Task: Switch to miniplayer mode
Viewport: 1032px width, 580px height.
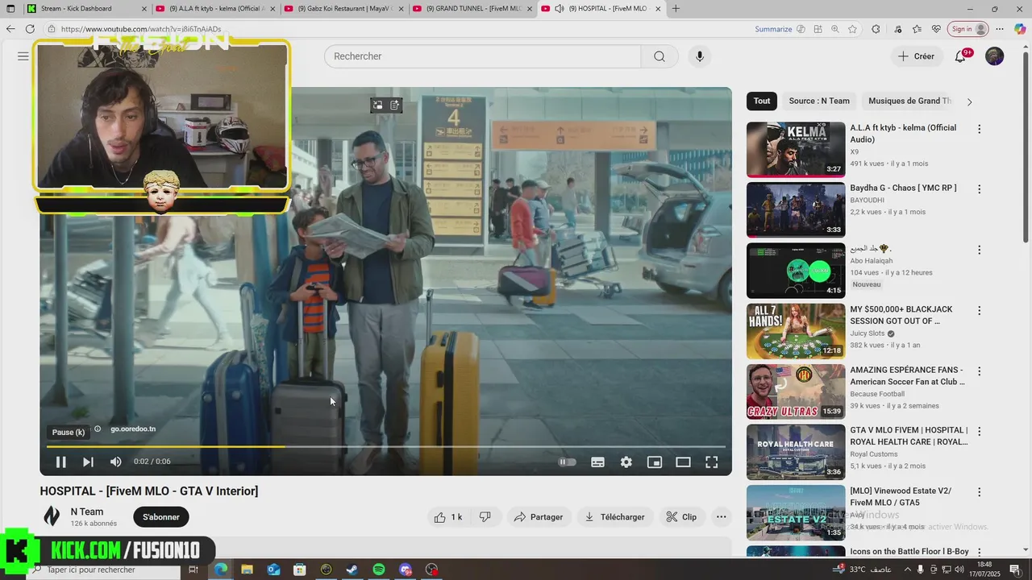Action: pos(655,462)
